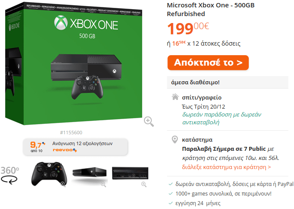This screenshot has width=294, height=209.
Task: Select the console rear ports thumbnail
Action: (x=130, y=173)
